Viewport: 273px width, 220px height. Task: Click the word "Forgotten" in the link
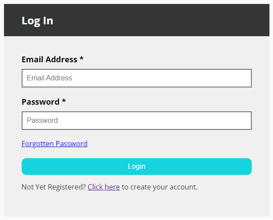coord(38,144)
